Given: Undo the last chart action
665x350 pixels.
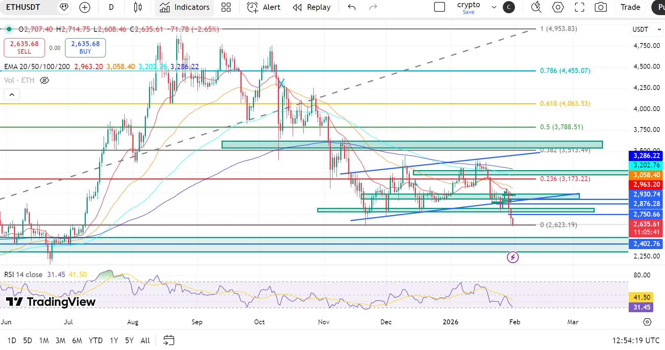Looking at the screenshot, I should [352, 7].
